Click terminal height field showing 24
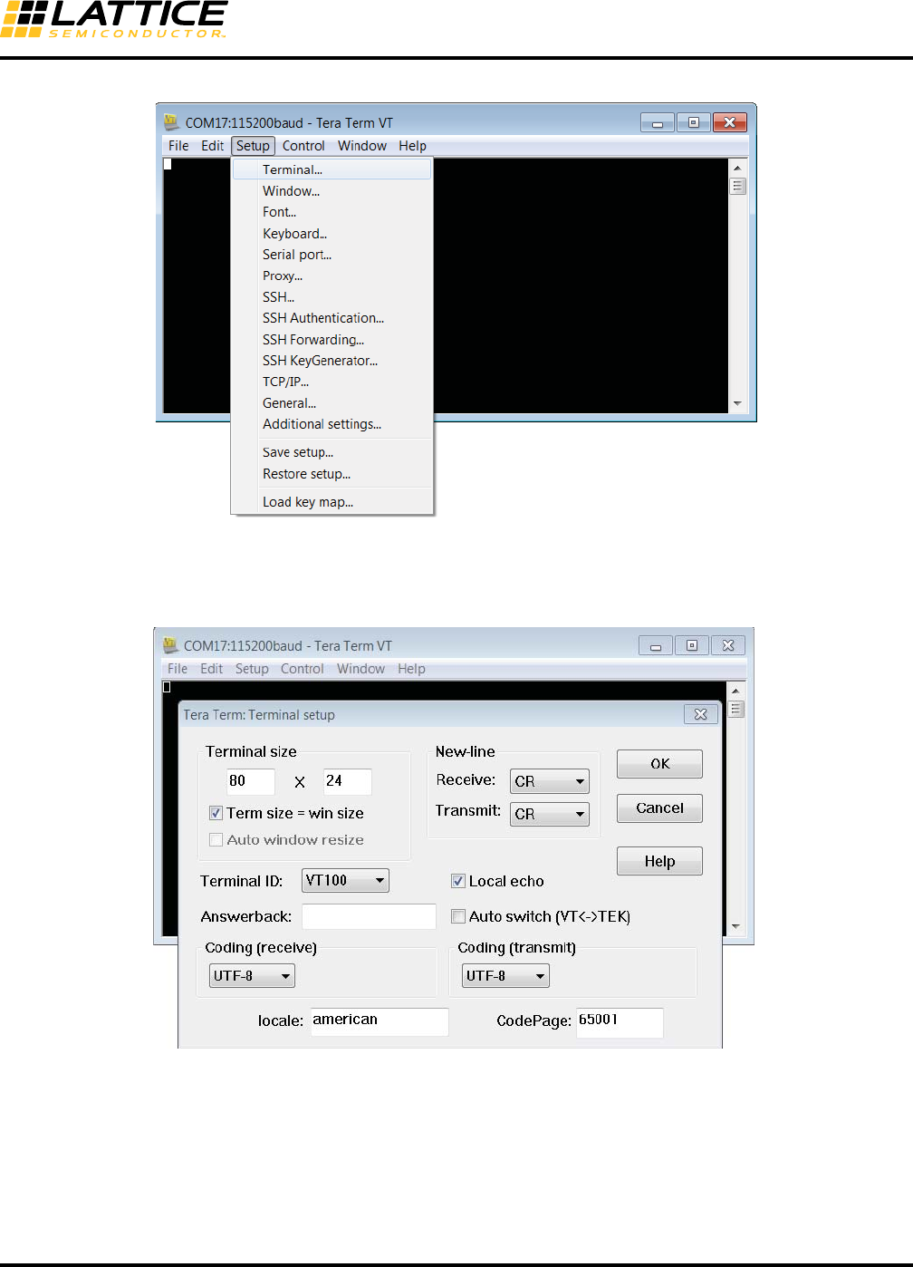The width and height of the screenshot is (913, 1267). 348,781
